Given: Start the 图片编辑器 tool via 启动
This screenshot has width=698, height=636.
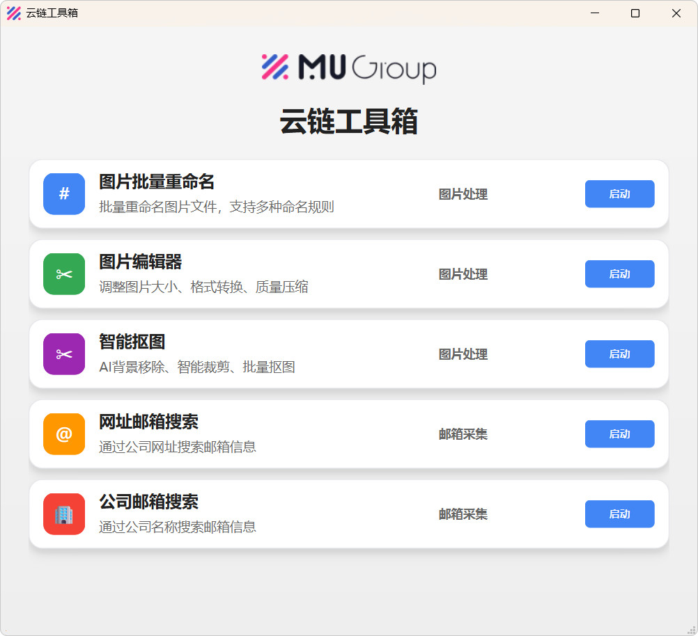Looking at the screenshot, I should click(619, 274).
